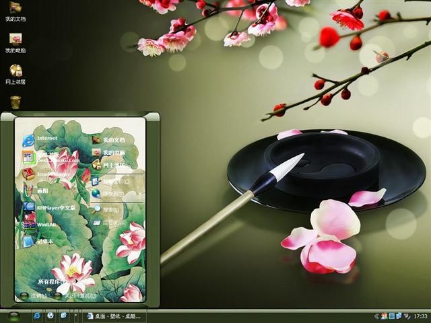The height and width of the screenshot is (323, 431).
Task: Click the green Start orb button
Action: (x=13, y=317)
